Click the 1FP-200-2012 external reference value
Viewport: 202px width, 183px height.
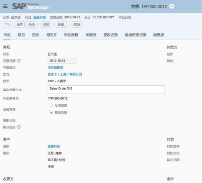(x=57, y=98)
